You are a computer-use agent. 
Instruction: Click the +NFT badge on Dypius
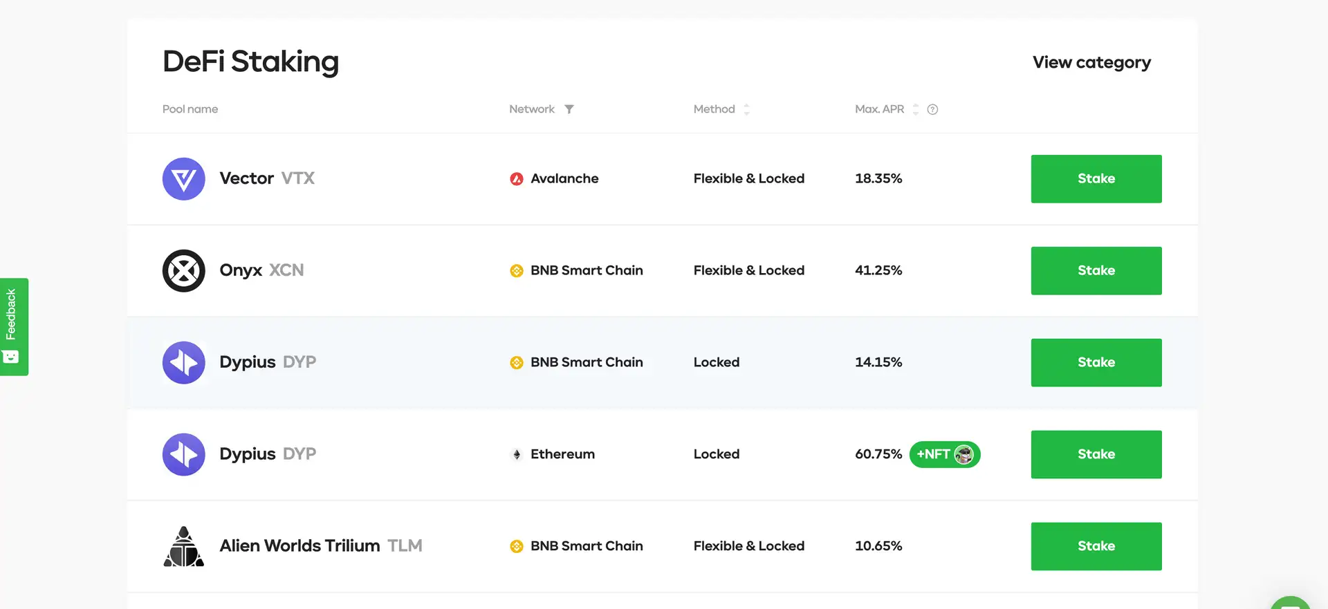pos(944,455)
